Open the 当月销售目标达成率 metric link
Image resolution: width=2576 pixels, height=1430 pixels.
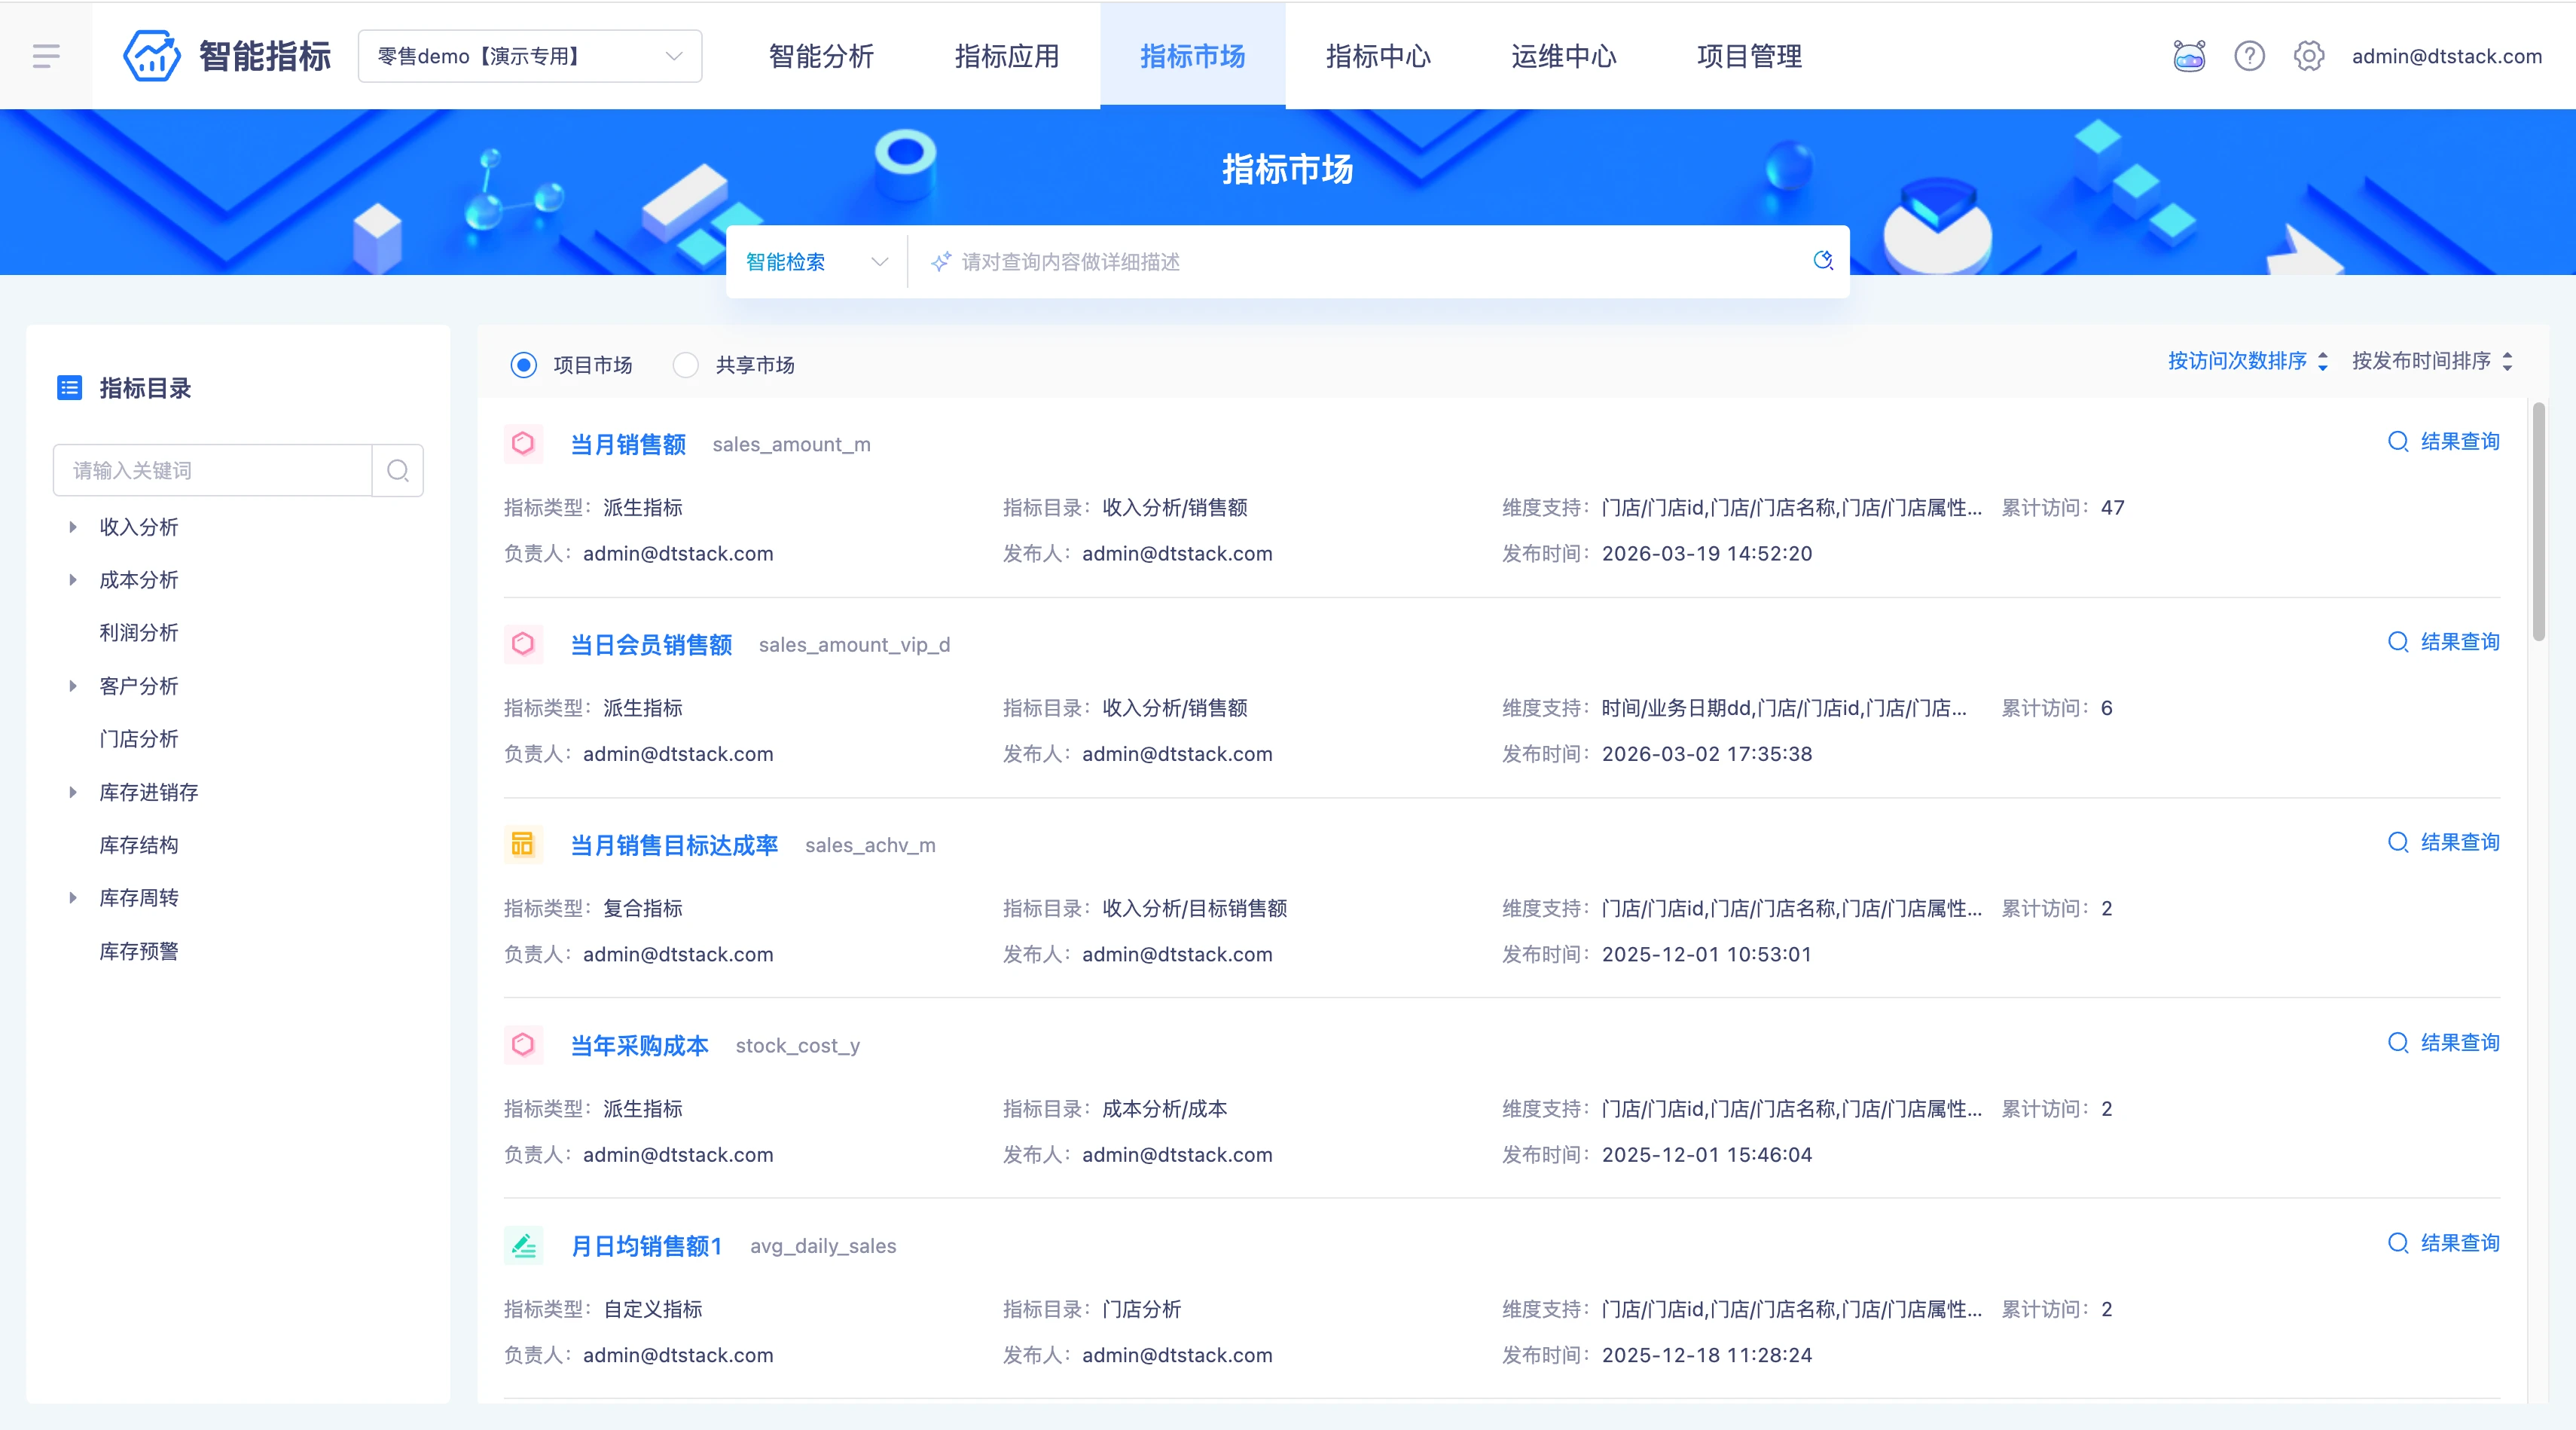point(674,845)
